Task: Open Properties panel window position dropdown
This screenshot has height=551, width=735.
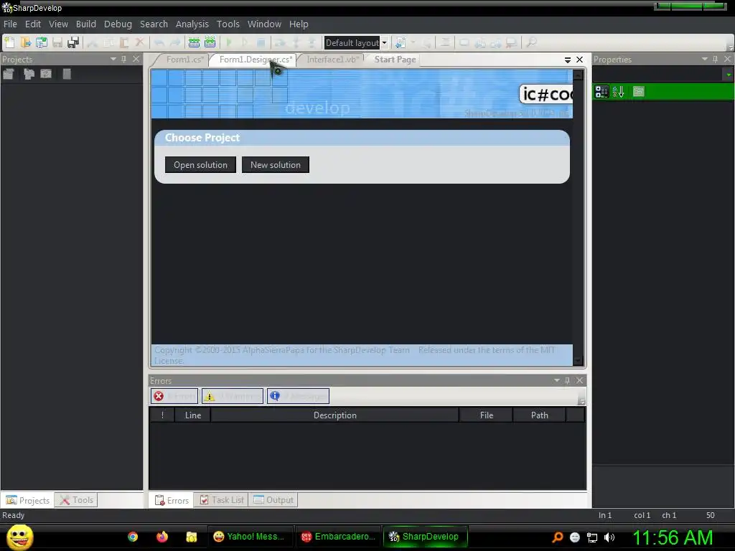Action: 704,59
